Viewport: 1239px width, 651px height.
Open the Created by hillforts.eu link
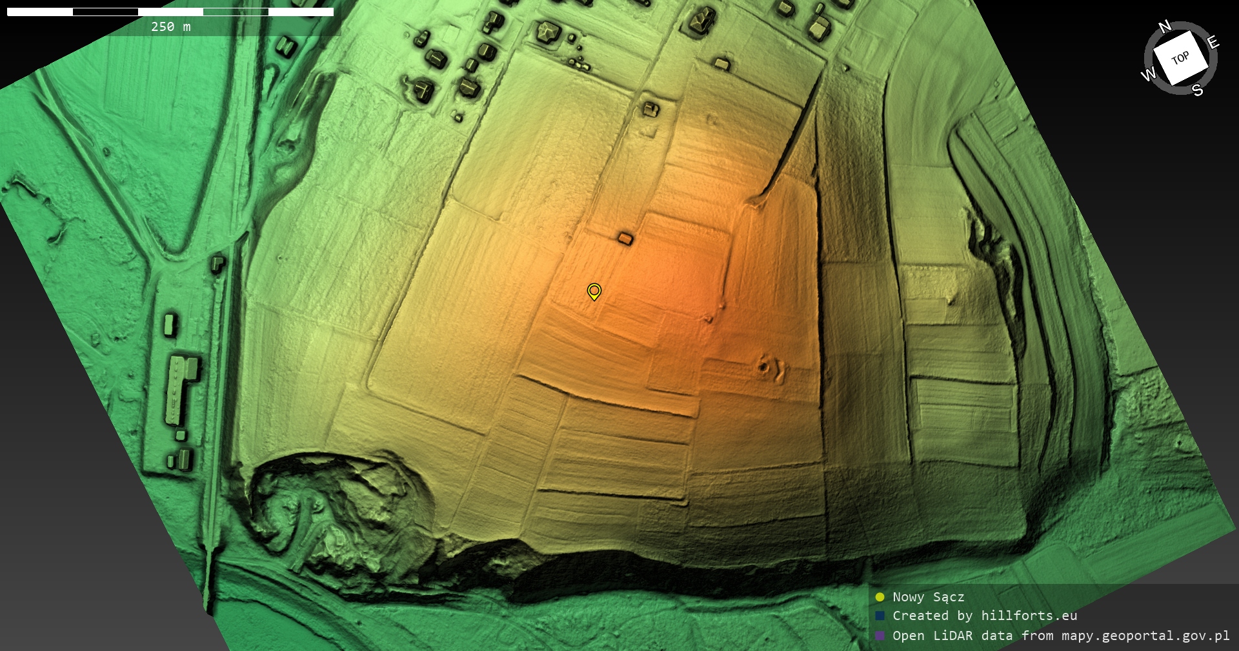tap(984, 616)
